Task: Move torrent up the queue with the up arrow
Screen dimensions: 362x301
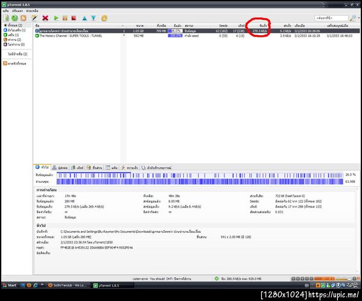Action: click(x=84, y=18)
